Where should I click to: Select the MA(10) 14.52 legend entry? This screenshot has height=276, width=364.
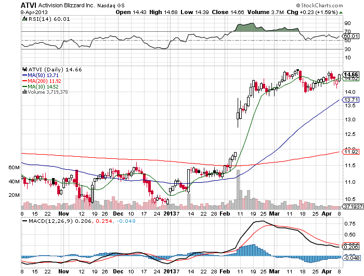pos(41,86)
